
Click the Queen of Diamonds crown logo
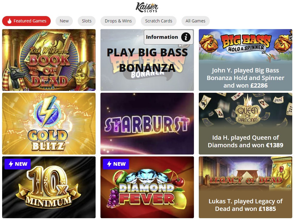pyautogui.click(x=248, y=109)
